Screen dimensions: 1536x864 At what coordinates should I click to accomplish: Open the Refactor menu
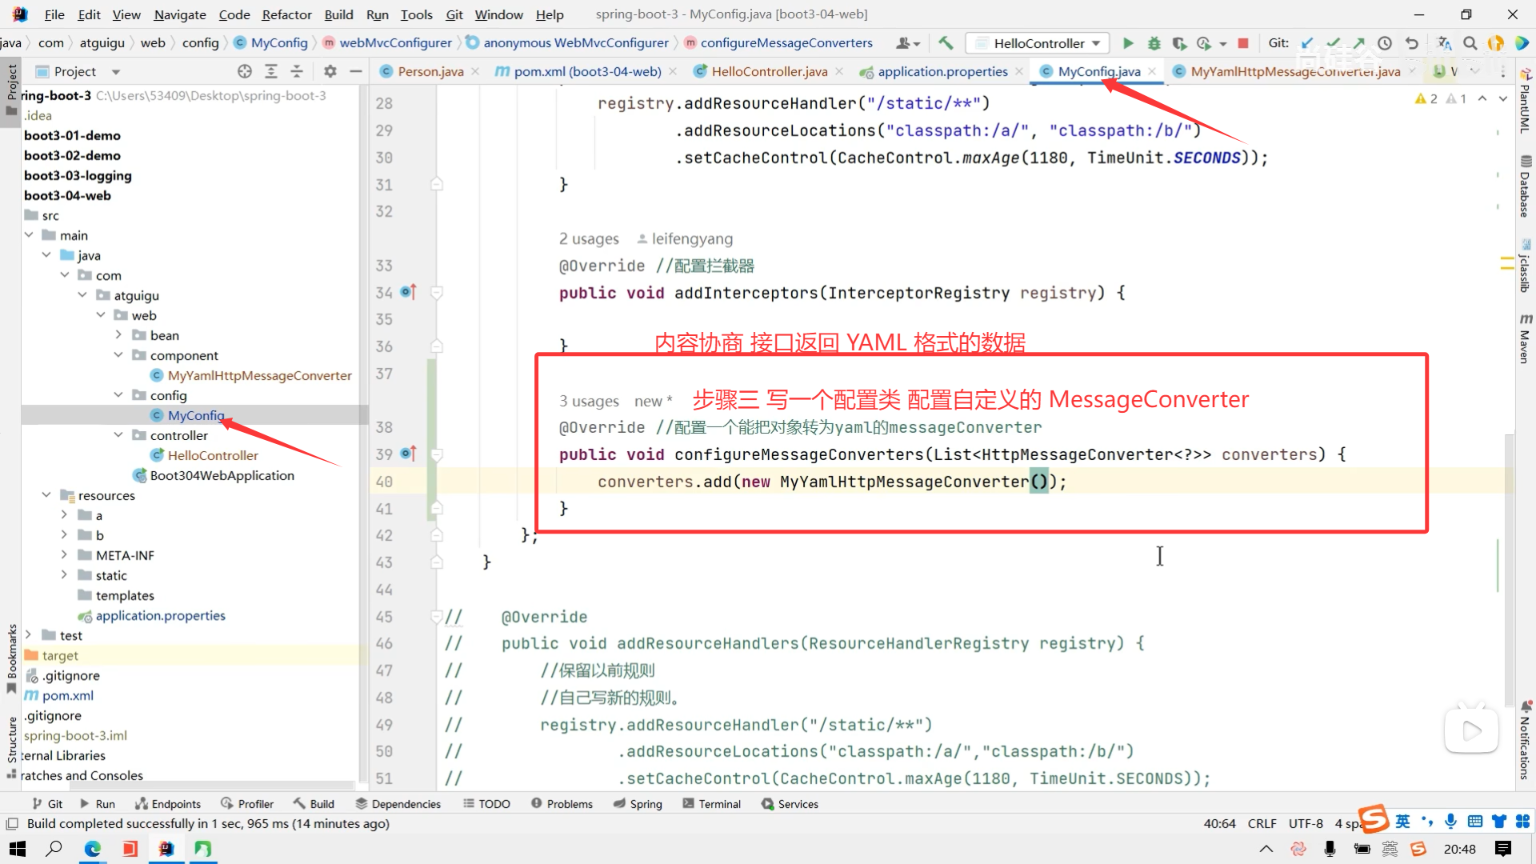coord(286,14)
